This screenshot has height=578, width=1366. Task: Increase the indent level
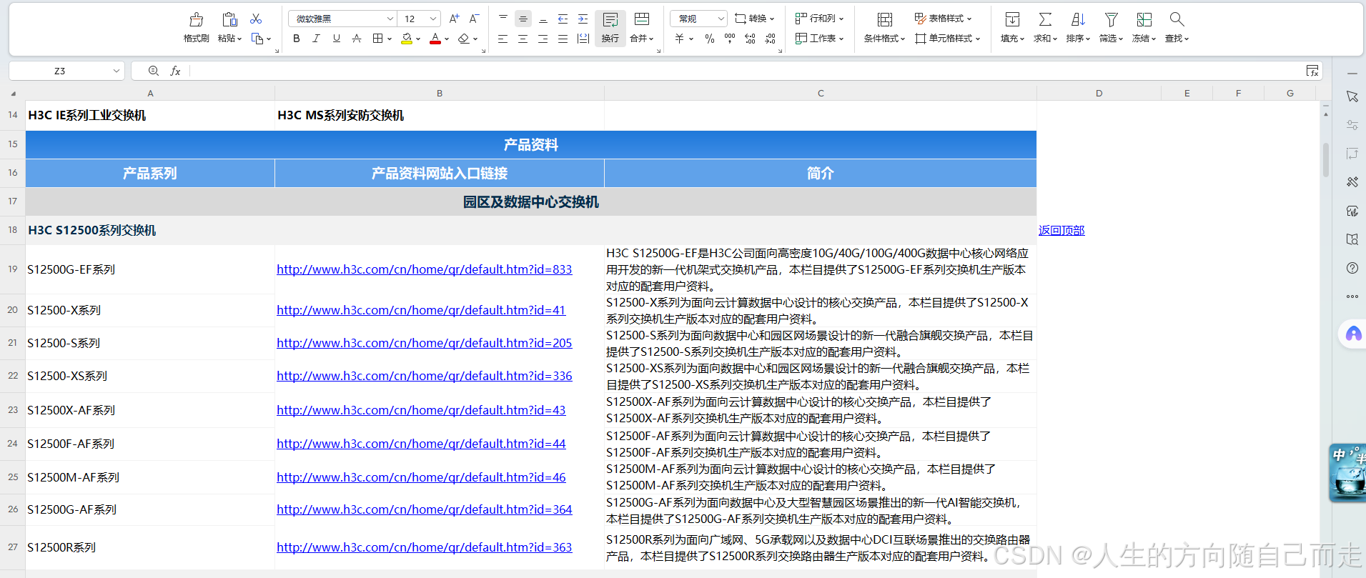coord(583,19)
